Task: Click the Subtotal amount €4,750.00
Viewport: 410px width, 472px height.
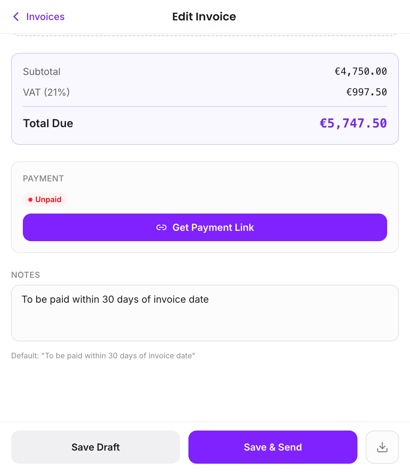Action: pyautogui.click(x=361, y=72)
